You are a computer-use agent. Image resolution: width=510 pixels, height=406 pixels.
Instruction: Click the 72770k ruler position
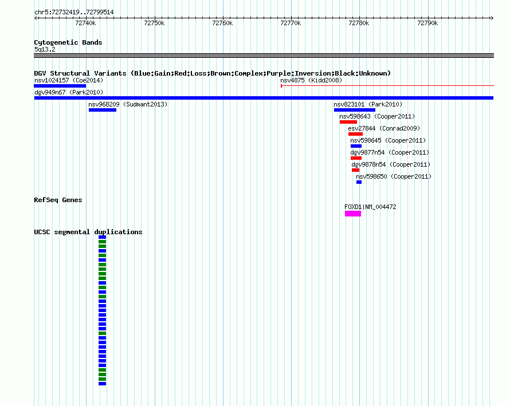(x=291, y=23)
